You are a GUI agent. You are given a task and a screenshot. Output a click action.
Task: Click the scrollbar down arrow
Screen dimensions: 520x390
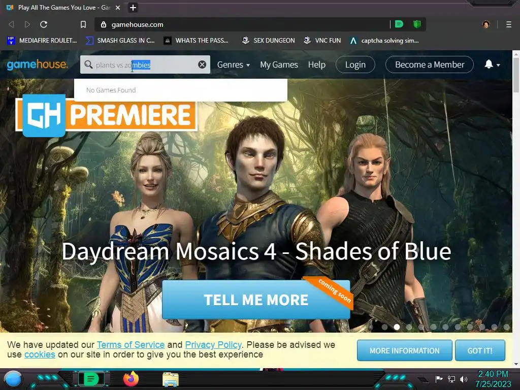[x=516, y=364]
